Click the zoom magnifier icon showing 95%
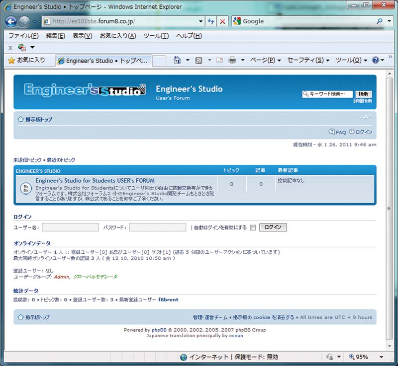 click(352, 357)
